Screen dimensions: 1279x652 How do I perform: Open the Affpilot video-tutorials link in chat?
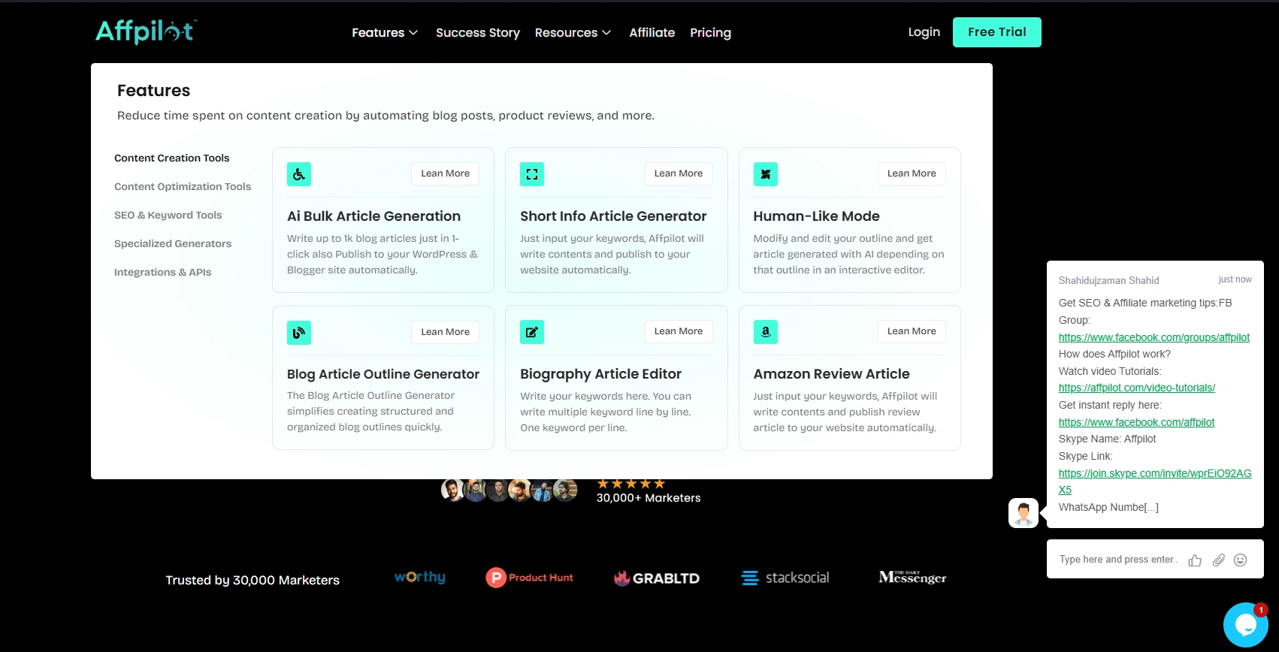(x=1137, y=388)
